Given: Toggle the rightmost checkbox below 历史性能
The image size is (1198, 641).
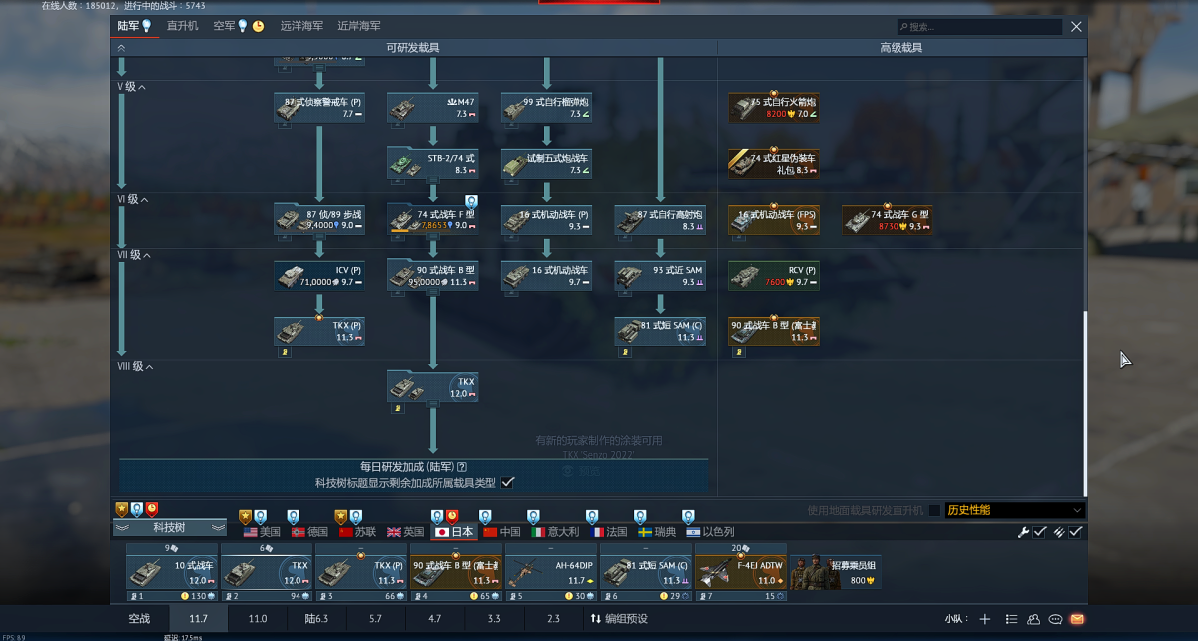Looking at the screenshot, I should click(x=1075, y=532).
